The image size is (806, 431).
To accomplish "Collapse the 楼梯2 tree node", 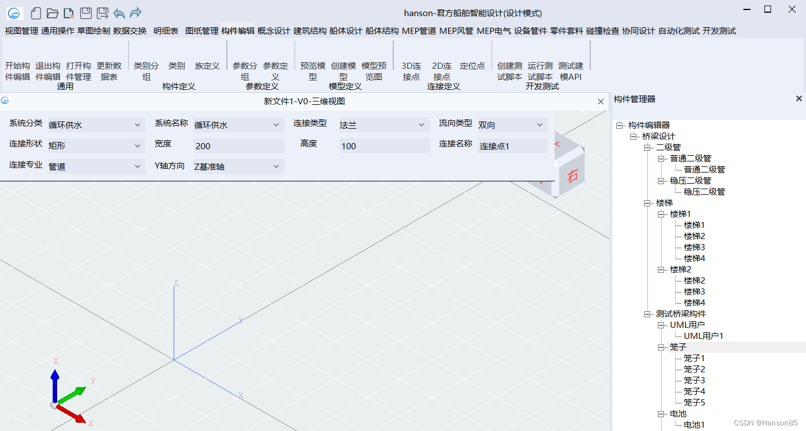I will 661,270.
